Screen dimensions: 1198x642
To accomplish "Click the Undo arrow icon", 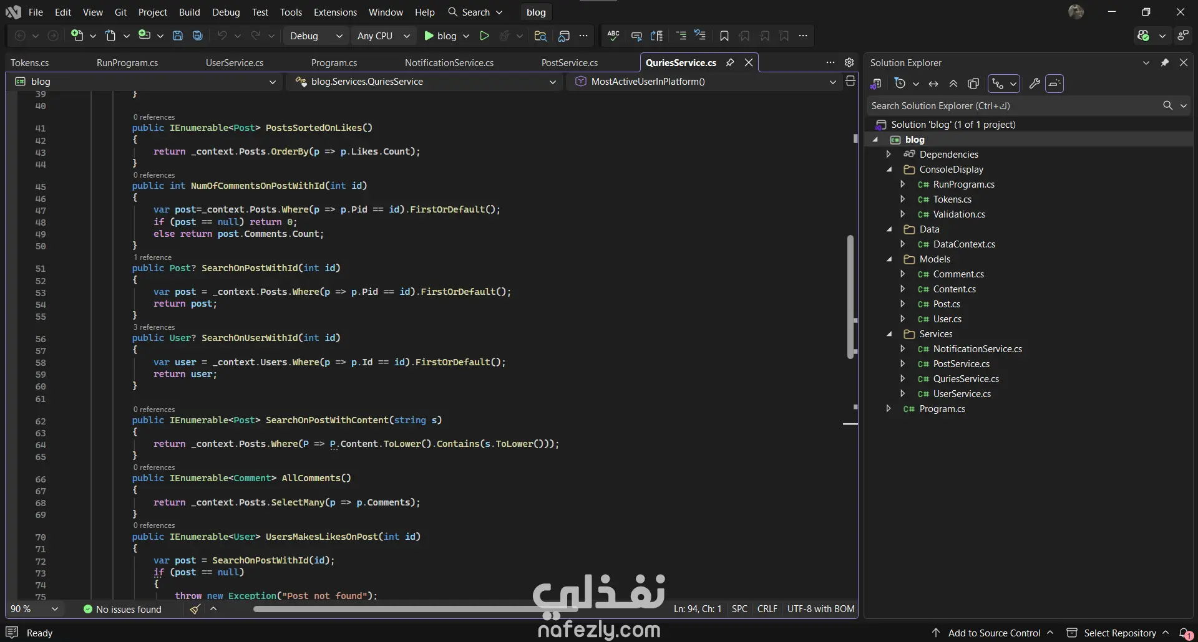I will point(222,36).
